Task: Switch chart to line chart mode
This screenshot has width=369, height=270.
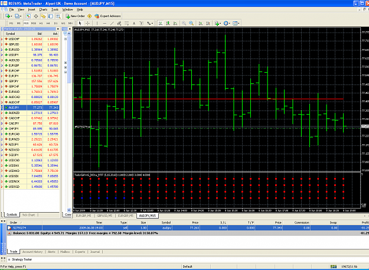Action: point(175,23)
